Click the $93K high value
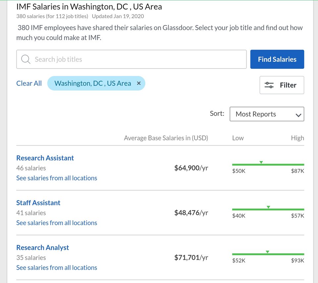The image size is (318, 283). tap(298, 260)
